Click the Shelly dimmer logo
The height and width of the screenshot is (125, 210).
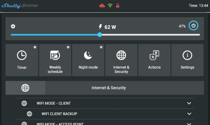coord(20,5)
